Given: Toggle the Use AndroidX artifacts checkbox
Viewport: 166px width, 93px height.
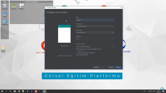Looking at the screenshot, I should tap(77, 55).
